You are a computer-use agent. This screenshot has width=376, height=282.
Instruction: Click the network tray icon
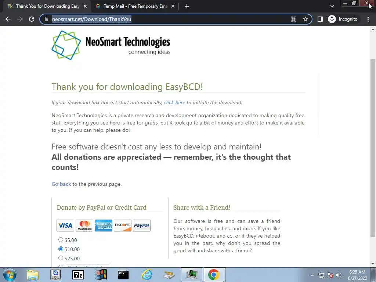321,275
